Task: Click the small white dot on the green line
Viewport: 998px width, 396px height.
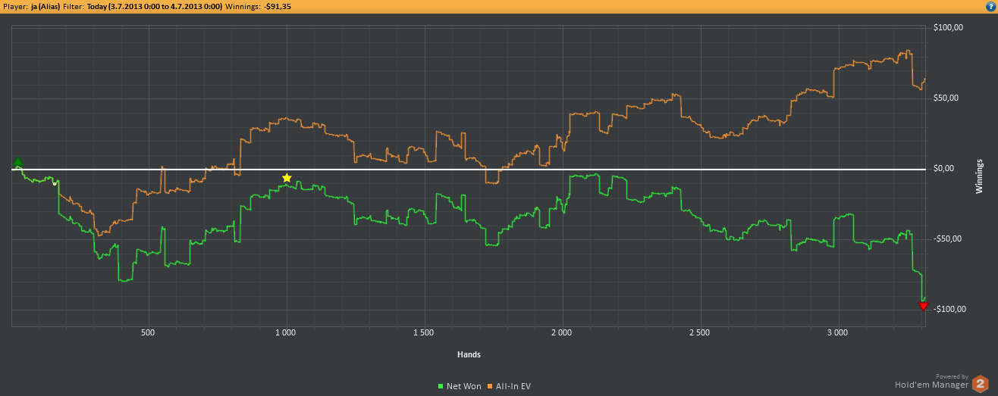Action: pos(55,183)
